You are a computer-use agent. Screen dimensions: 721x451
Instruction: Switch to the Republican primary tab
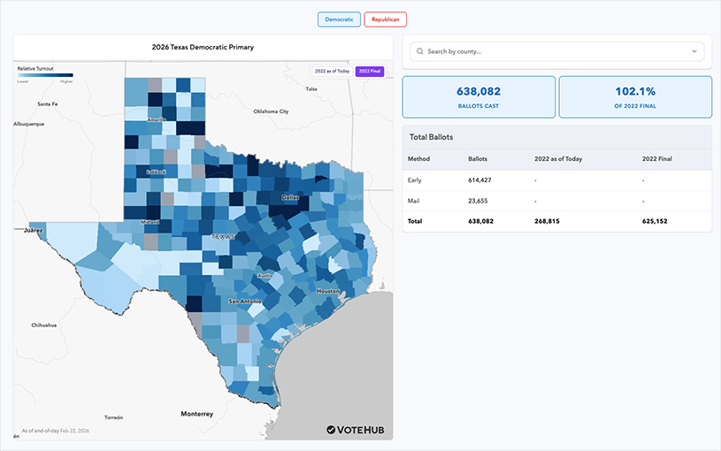tap(385, 19)
